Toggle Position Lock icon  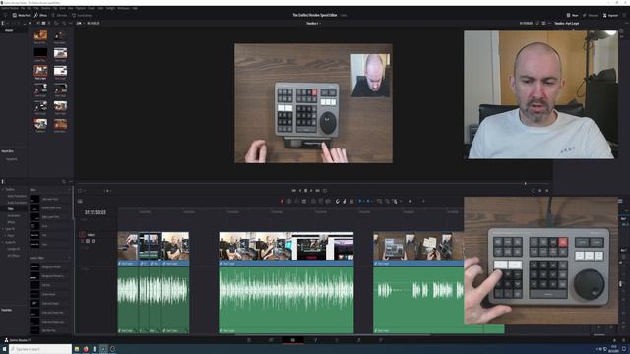351,201
